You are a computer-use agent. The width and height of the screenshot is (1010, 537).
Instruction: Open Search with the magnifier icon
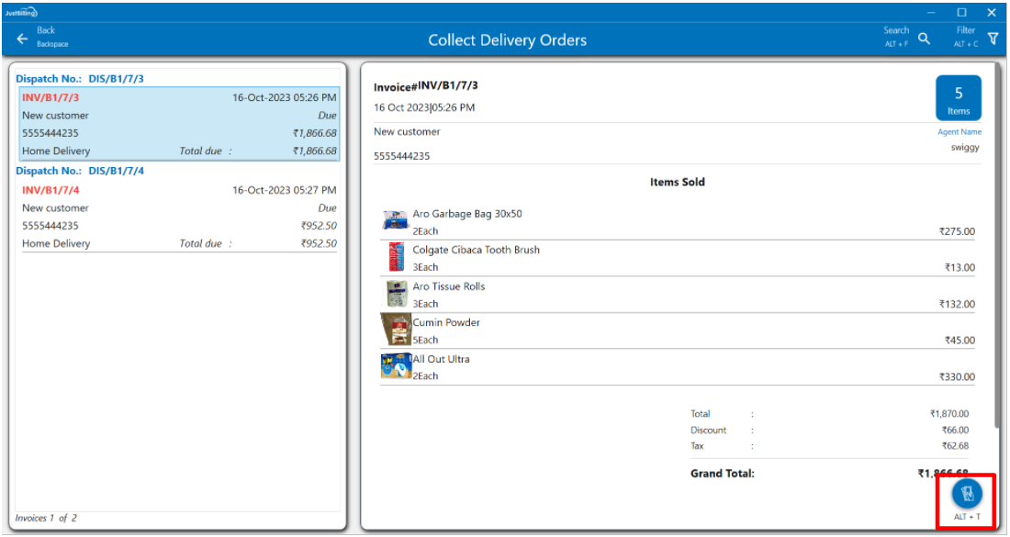[x=924, y=39]
